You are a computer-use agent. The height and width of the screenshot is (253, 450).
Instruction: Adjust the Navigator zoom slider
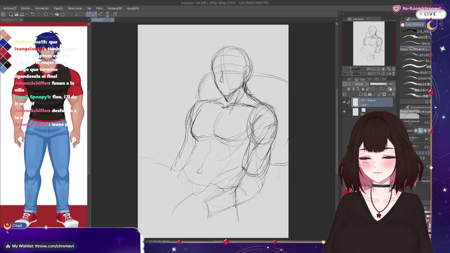pos(353,69)
